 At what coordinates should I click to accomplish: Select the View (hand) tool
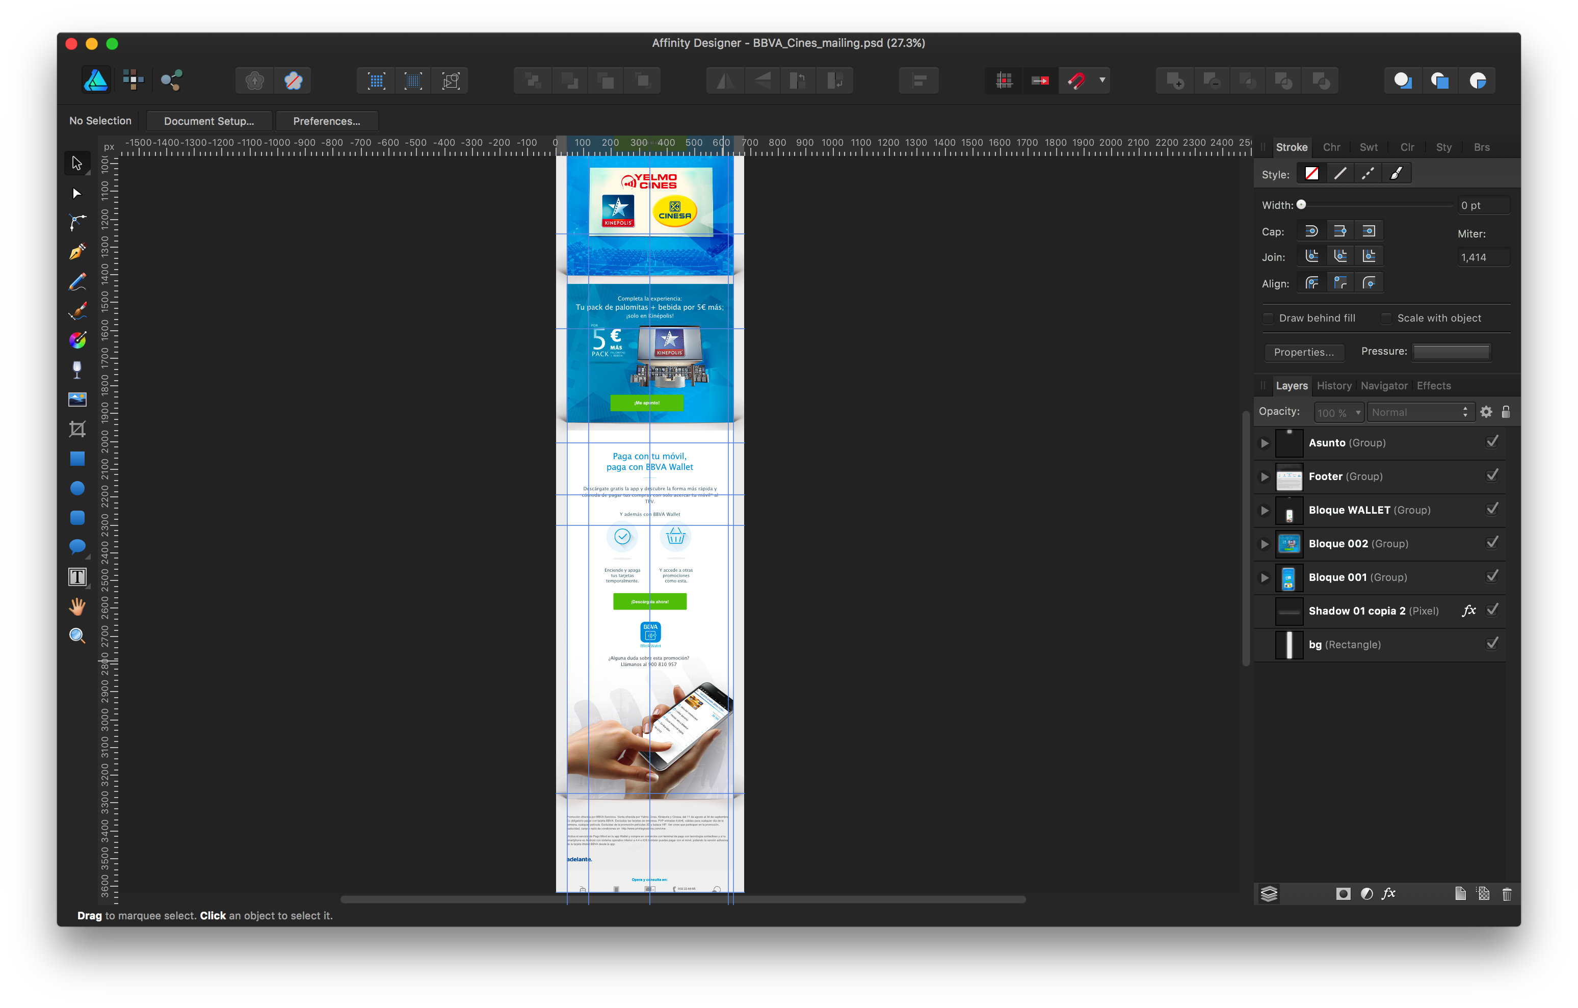coord(76,606)
